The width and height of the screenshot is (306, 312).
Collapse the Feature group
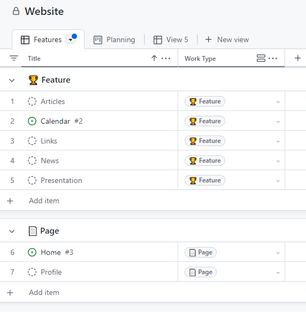point(12,81)
